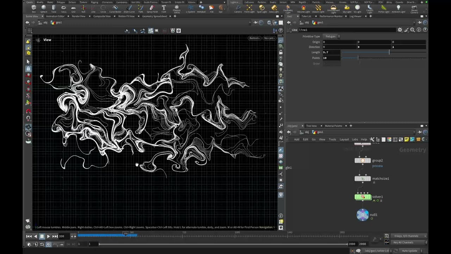Select the Grid shelf tool

coord(73,8)
